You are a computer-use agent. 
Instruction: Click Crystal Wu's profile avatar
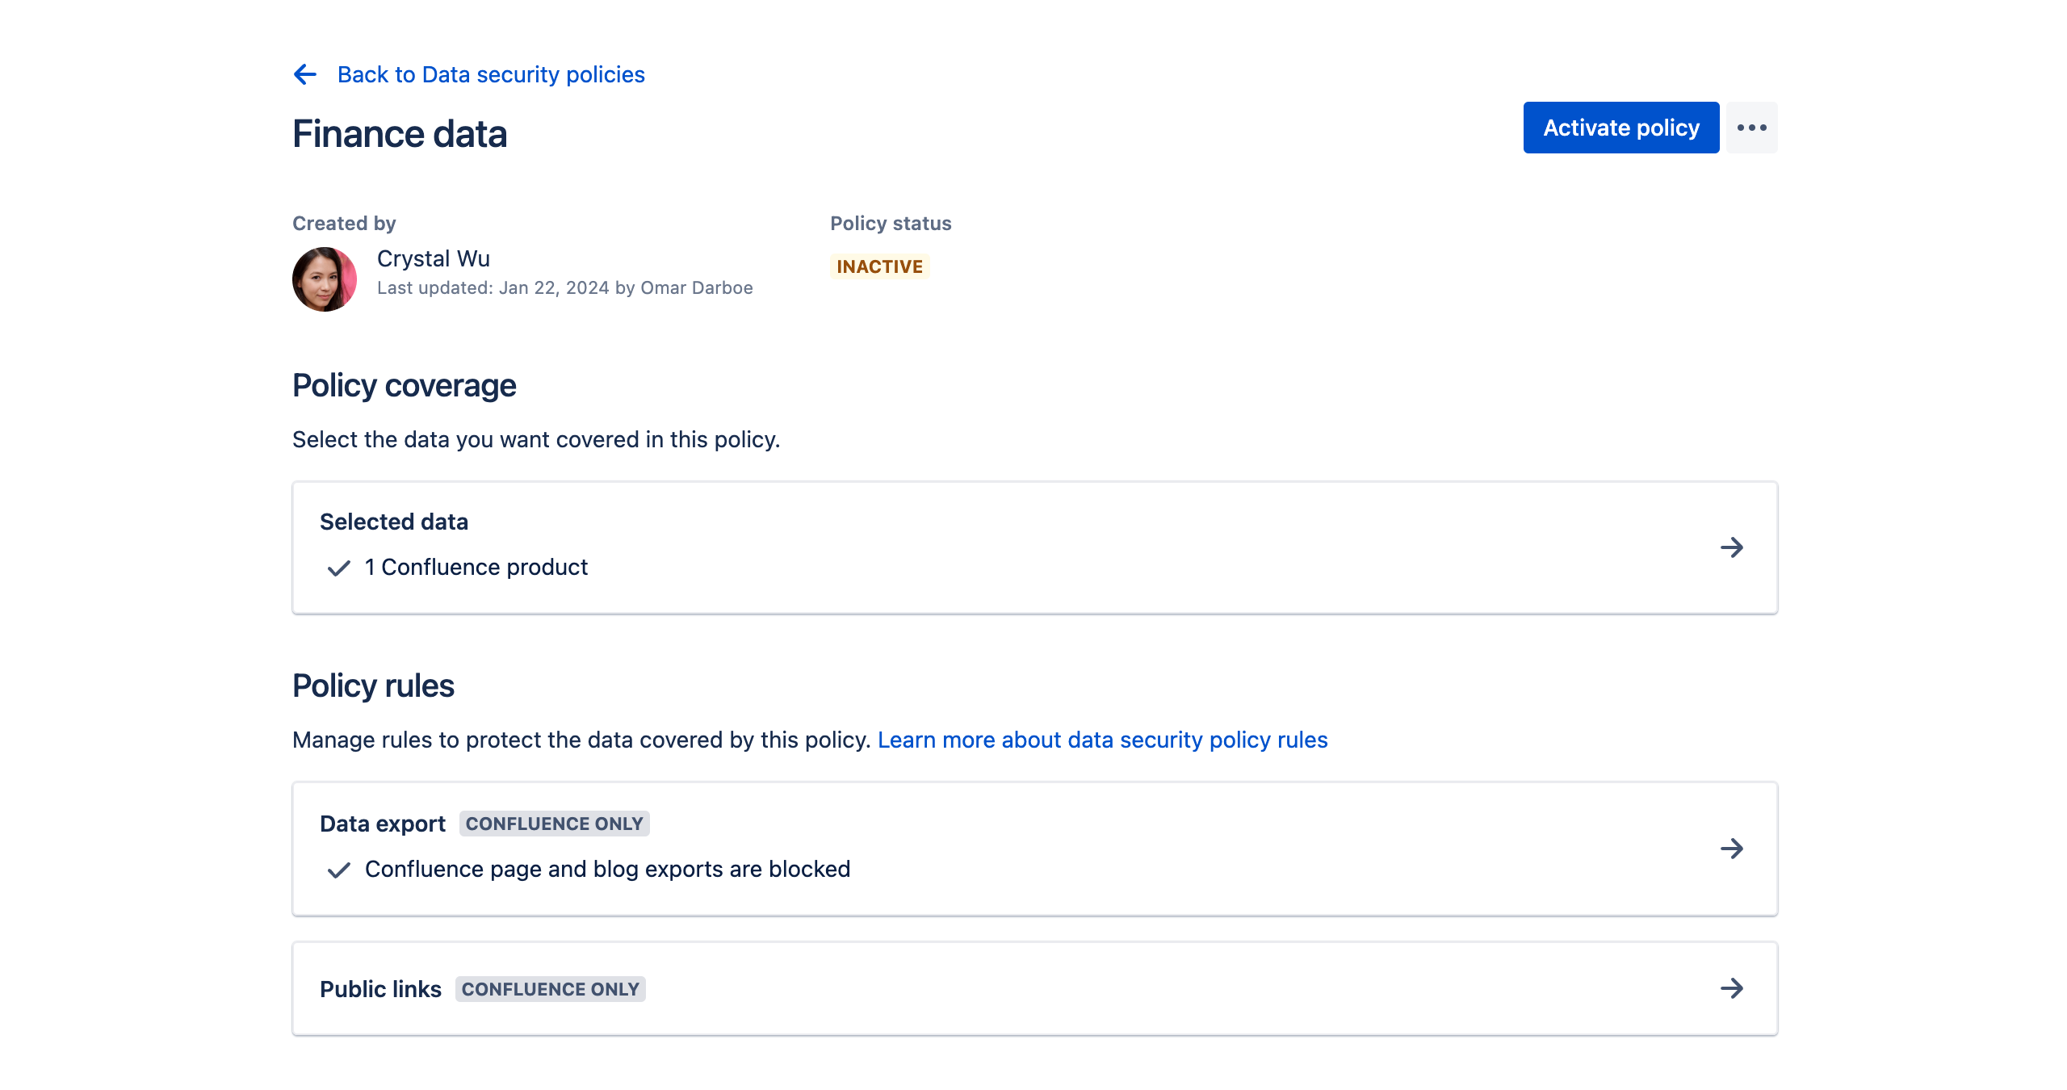(324, 279)
